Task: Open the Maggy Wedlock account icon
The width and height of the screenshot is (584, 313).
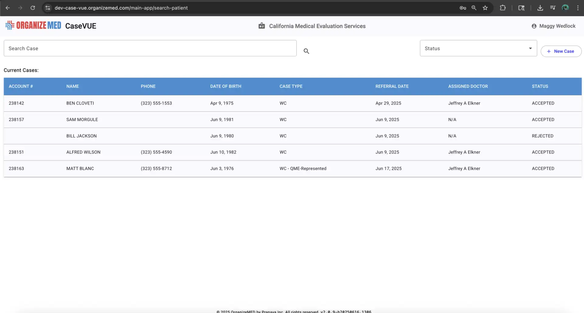Action: [x=534, y=26]
